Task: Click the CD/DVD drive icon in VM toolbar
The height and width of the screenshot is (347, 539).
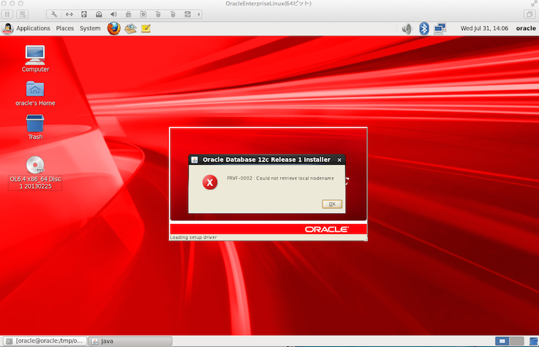Action: coord(98,14)
